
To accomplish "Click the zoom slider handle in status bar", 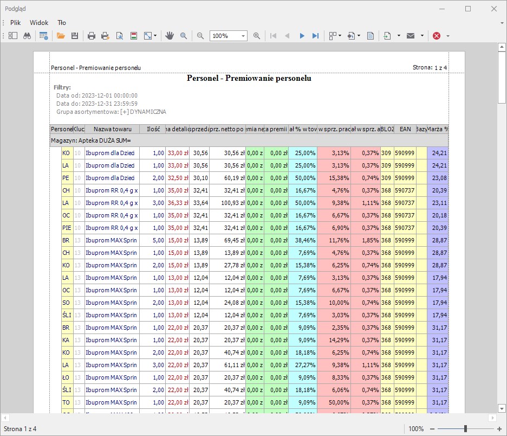I will tap(465, 429).
